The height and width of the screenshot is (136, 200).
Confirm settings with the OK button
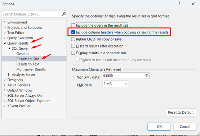click(x=159, y=127)
